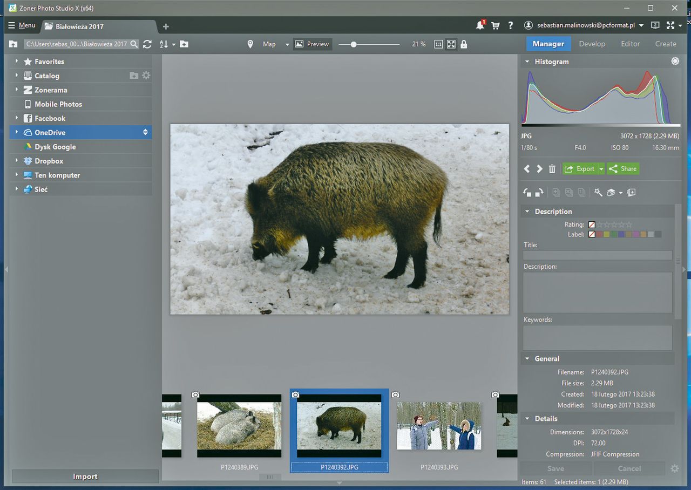Click the Export button
The height and width of the screenshot is (490, 691).
tap(580, 169)
